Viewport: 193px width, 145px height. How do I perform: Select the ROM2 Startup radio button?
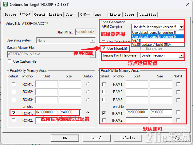[88, 92]
